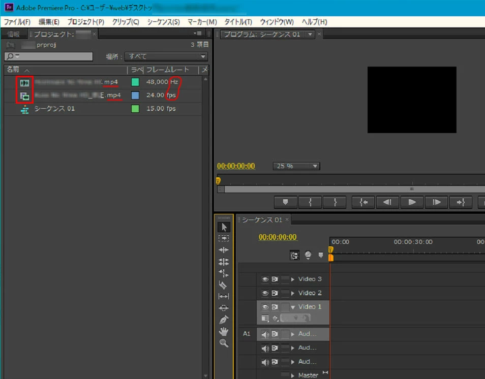Collapse the Video 1 track
Image resolution: width=485 pixels, height=379 pixels.
[293, 307]
